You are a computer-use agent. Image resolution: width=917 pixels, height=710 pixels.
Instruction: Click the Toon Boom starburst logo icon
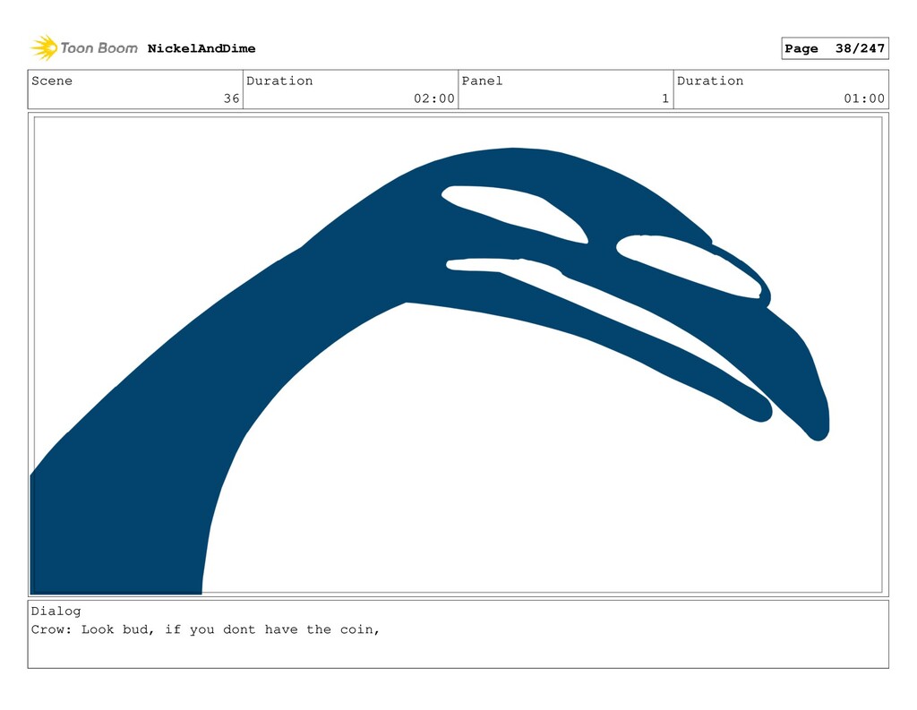click(x=44, y=48)
